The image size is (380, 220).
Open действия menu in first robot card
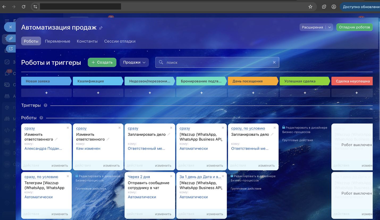[31, 165]
